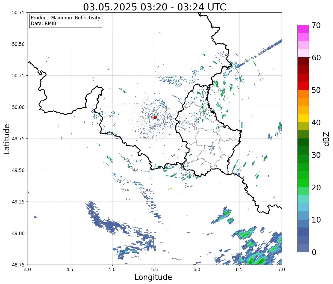Click the colorbar tick label '70'
This screenshot has height=284, width=333.
point(316,25)
